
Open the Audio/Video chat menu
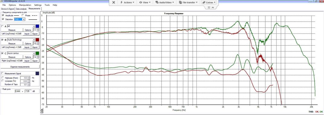point(164,2)
